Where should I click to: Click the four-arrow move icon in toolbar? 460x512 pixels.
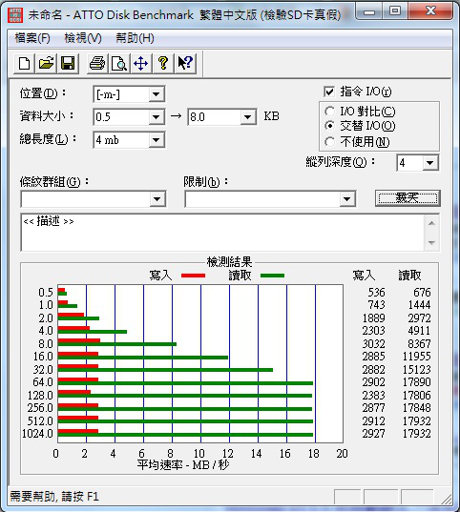[141, 63]
